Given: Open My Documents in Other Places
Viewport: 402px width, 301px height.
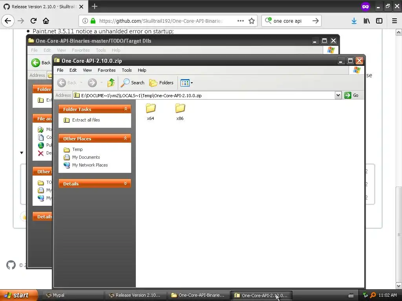Looking at the screenshot, I should [86, 157].
